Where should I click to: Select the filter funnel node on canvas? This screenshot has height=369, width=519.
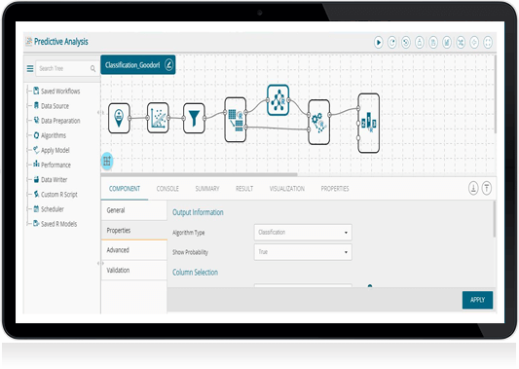pyautogui.click(x=194, y=118)
